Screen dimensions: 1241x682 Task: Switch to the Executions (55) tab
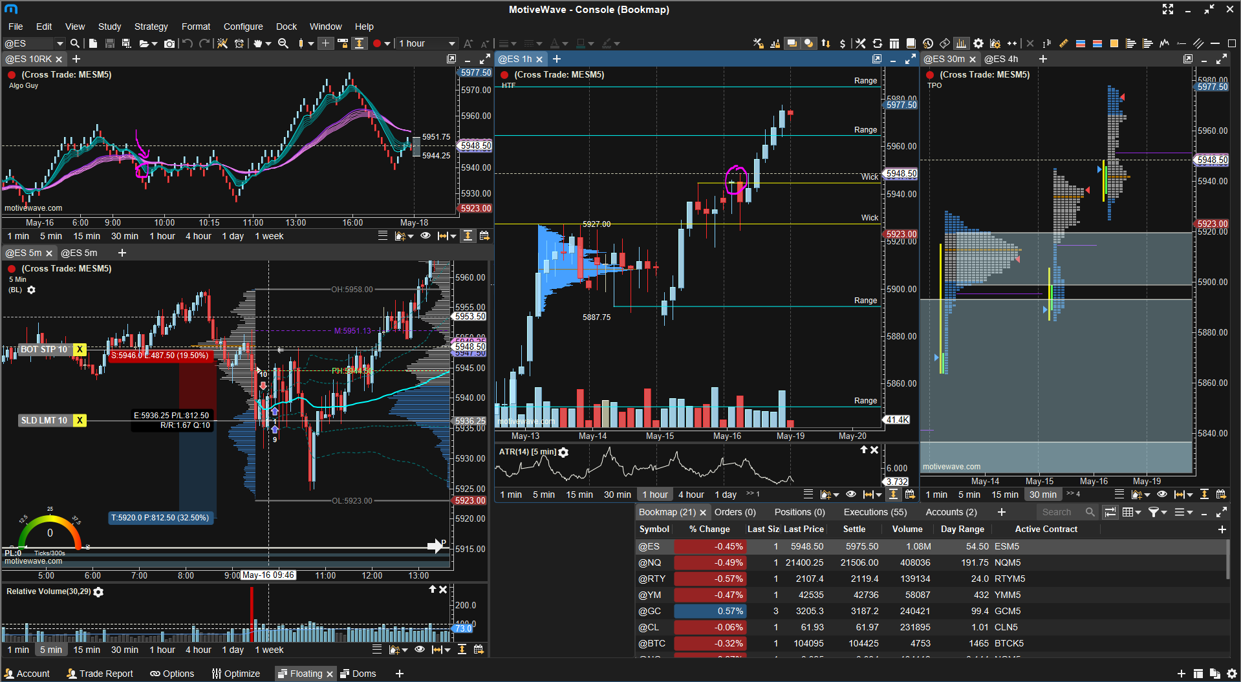[875, 512]
